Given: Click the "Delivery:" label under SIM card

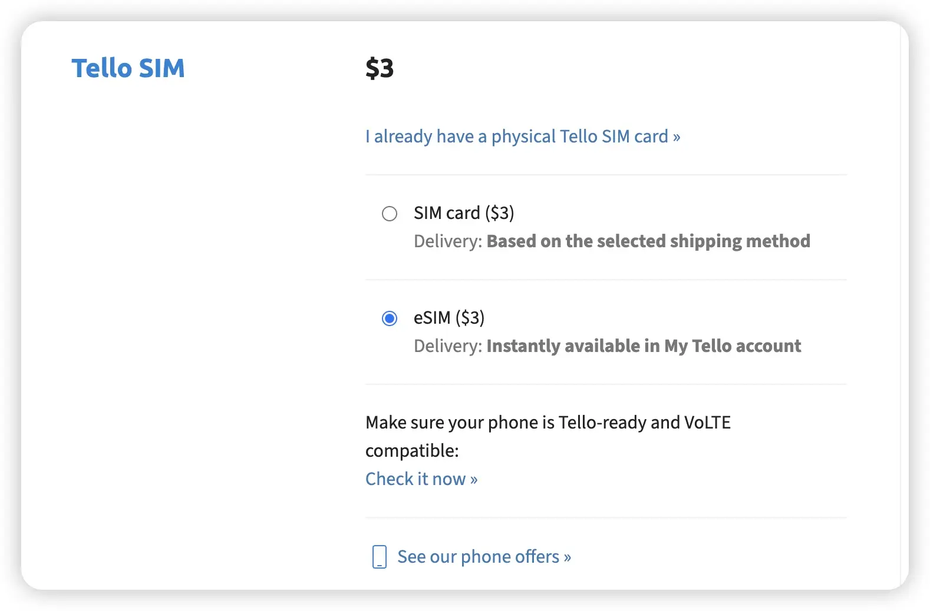Looking at the screenshot, I should pyautogui.click(x=448, y=241).
